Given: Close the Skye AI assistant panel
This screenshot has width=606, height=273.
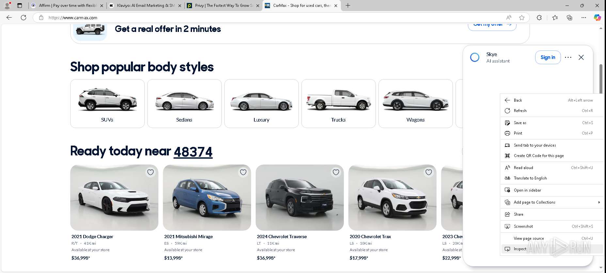Looking at the screenshot, I should coord(581,57).
